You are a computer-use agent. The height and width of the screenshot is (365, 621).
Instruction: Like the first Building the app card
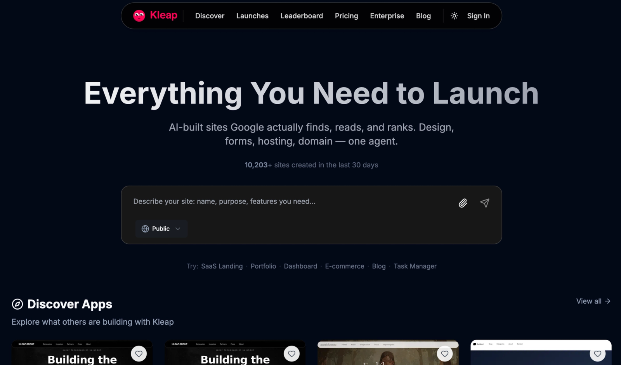(139, 353)
